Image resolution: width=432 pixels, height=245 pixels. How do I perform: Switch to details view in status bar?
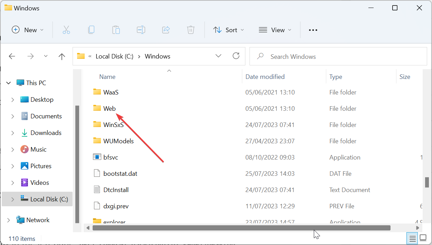[x=412, y=238]
